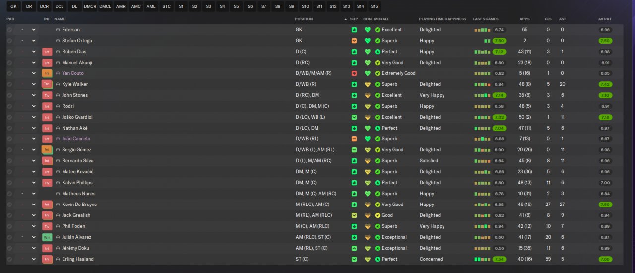Click the Int badge beside Kevin De Bruyne

click(47, 205)
